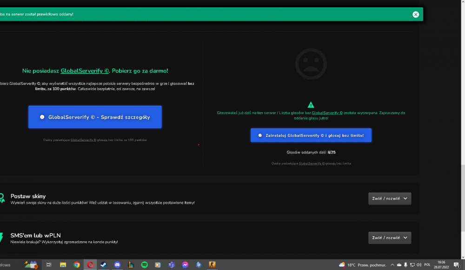Open the volume tray icon

[x=419, y=265]
